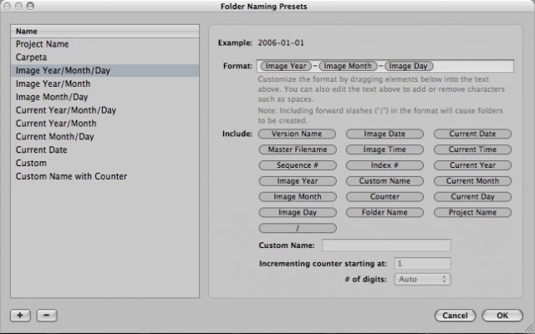The height and width of the screenshot is (334, 535).
Task: Select the Current Date preset in list
Action: point(104,150)
